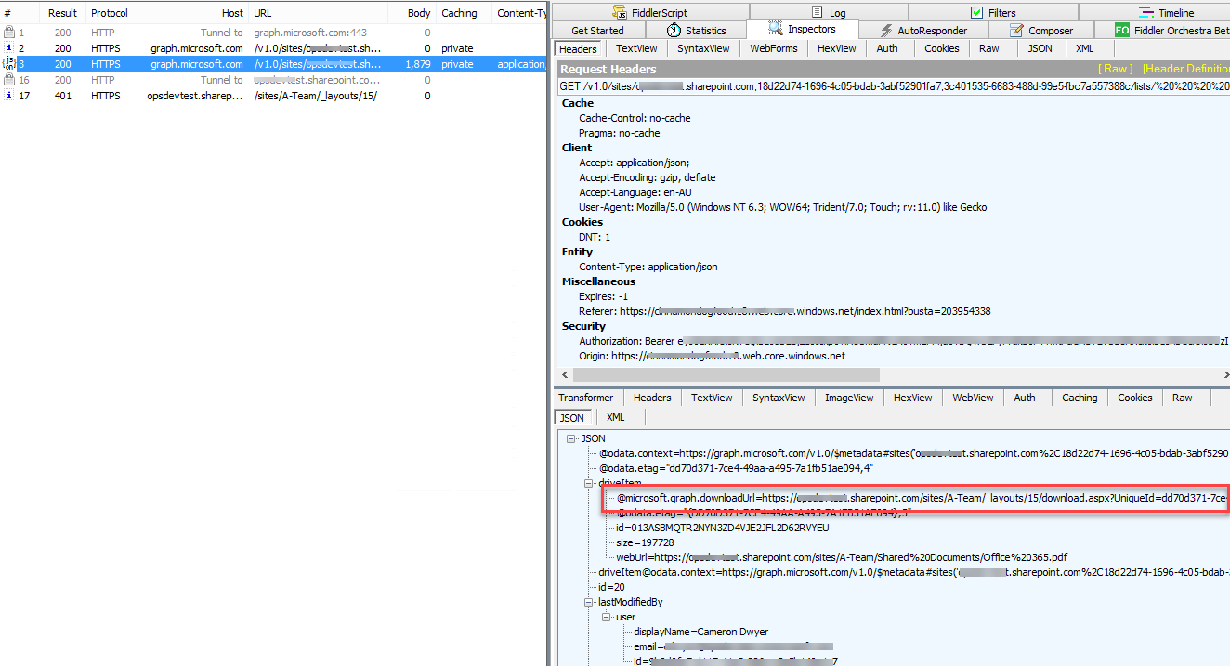The height and width of the screenshot is (666, 1230).
Task: Open the response Transformer tab
Action: (586, 398)
